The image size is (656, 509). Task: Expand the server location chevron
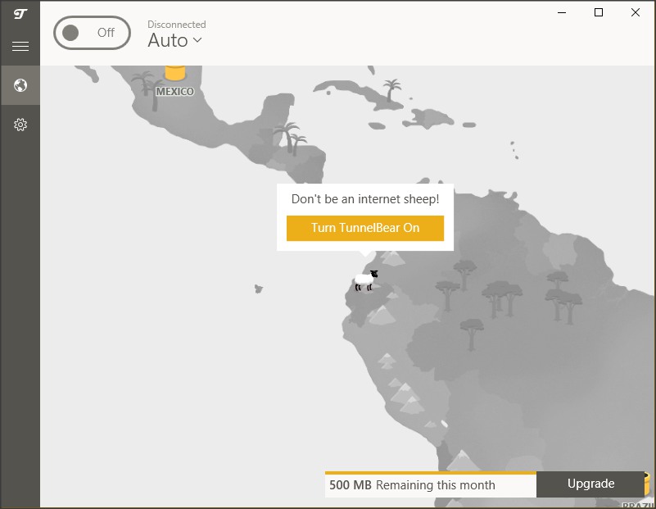click(x=197, y=41)
